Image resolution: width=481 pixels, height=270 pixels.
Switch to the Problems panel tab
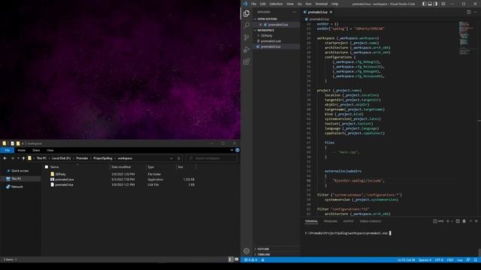[331, 221]
